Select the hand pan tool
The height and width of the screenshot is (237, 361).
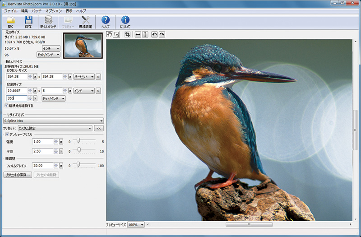110,35
